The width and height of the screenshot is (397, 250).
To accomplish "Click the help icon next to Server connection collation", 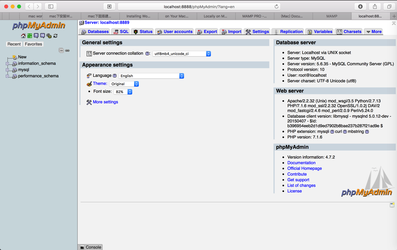I will pos(147,54).
